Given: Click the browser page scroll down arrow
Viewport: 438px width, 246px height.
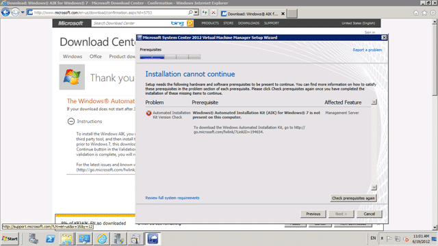Looking at the screenshot, I should (x=435, y=228).
